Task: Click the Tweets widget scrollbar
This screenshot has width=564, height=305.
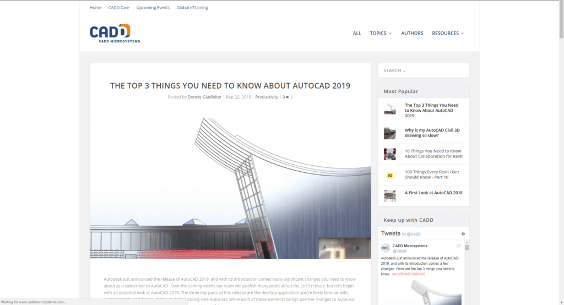Action: 467,247
